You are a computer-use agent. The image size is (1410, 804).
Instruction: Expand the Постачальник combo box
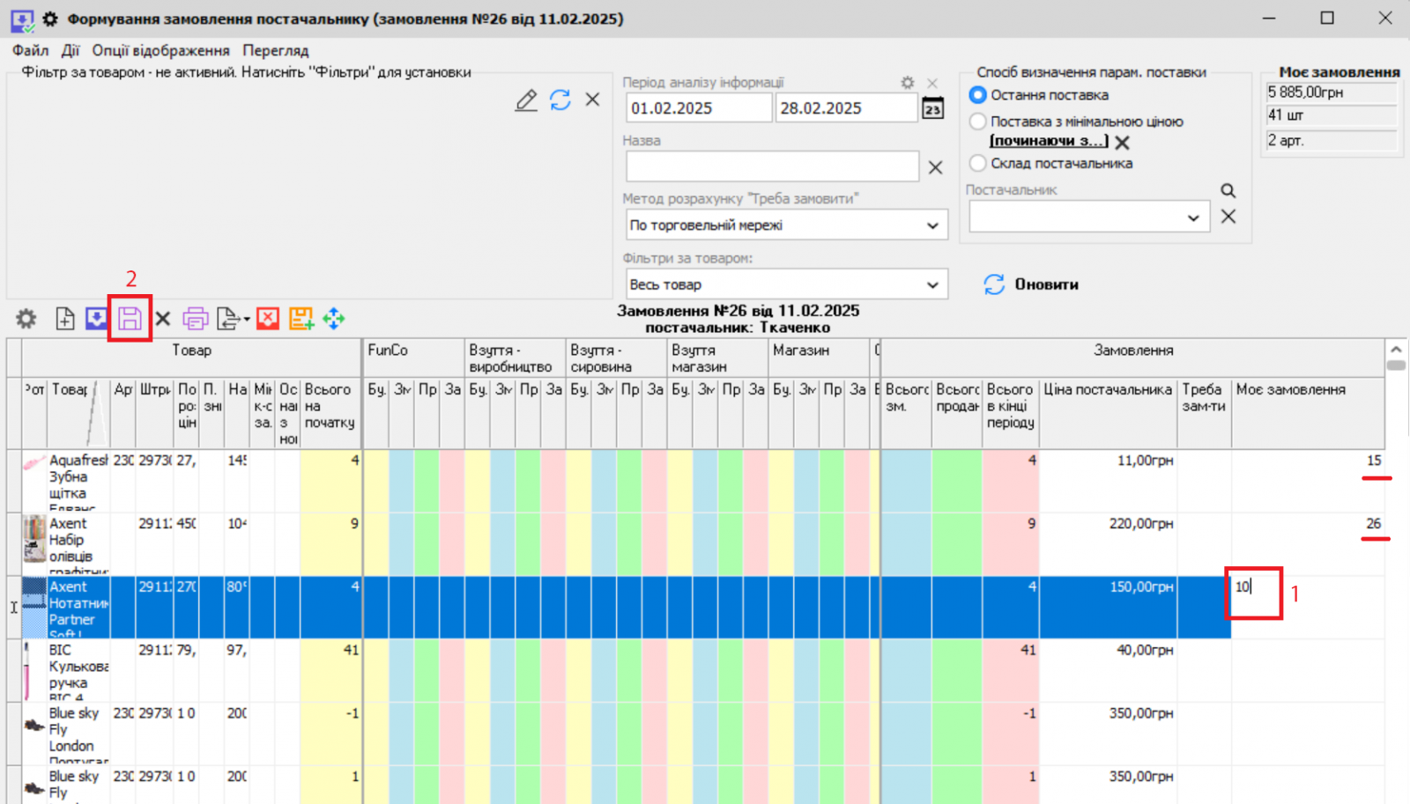click(x=1192, y=218)
